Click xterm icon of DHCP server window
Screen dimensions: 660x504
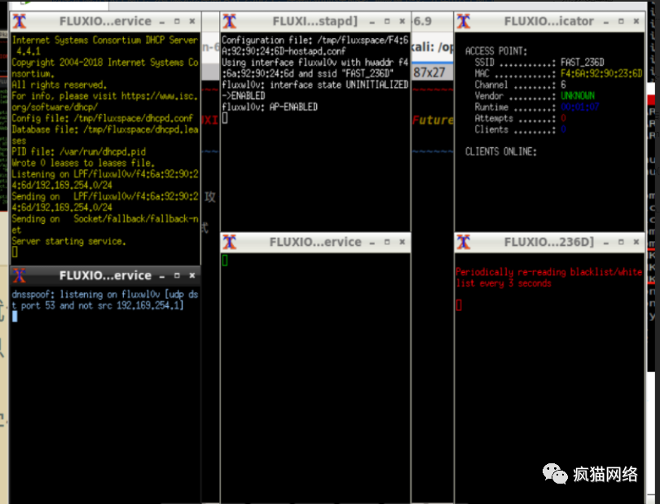tap(20, 21)
